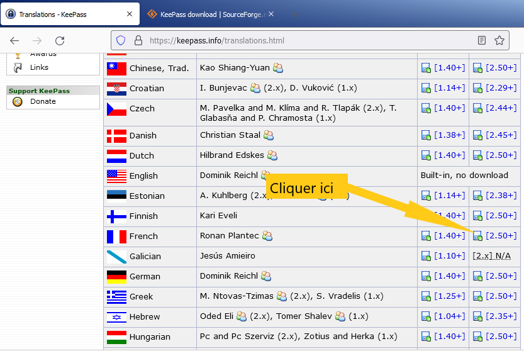Click Hungarian 2.x download package icon

pos(477,337)
